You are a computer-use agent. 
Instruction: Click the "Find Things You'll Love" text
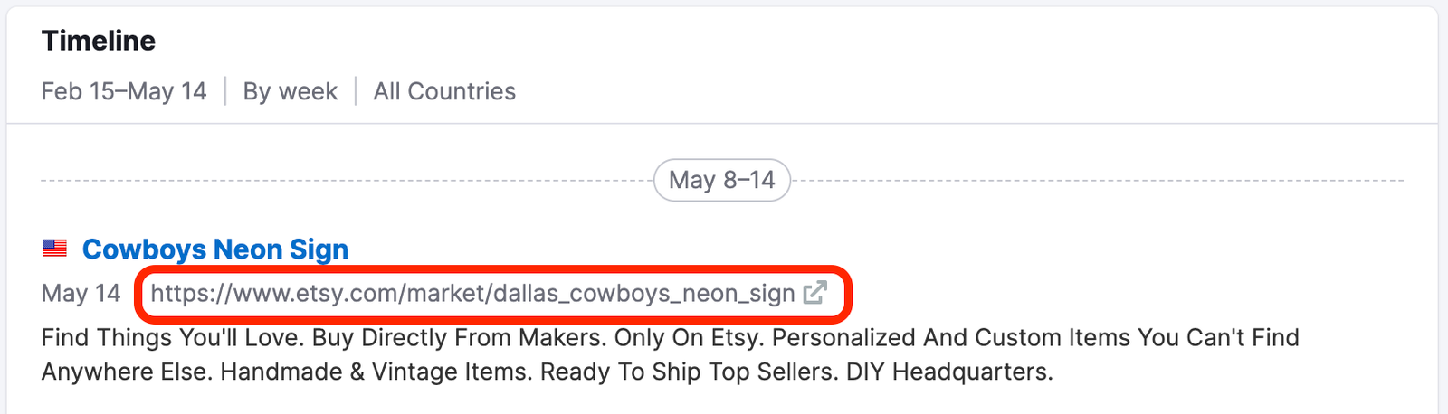[172, 338]
